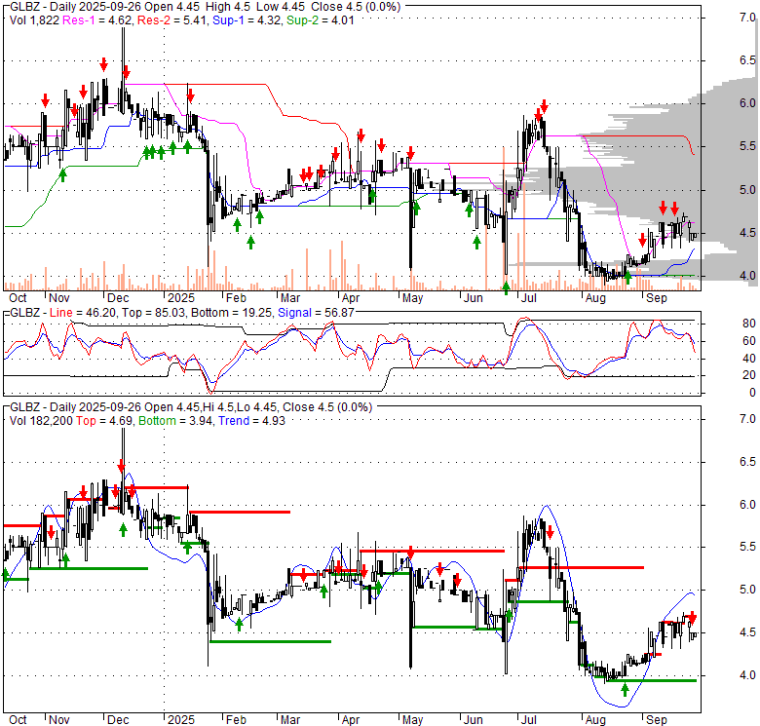Screen dimensions: 760x726
Task: Select the oscillator Bottom = 19.25 label
Action: 232,313
